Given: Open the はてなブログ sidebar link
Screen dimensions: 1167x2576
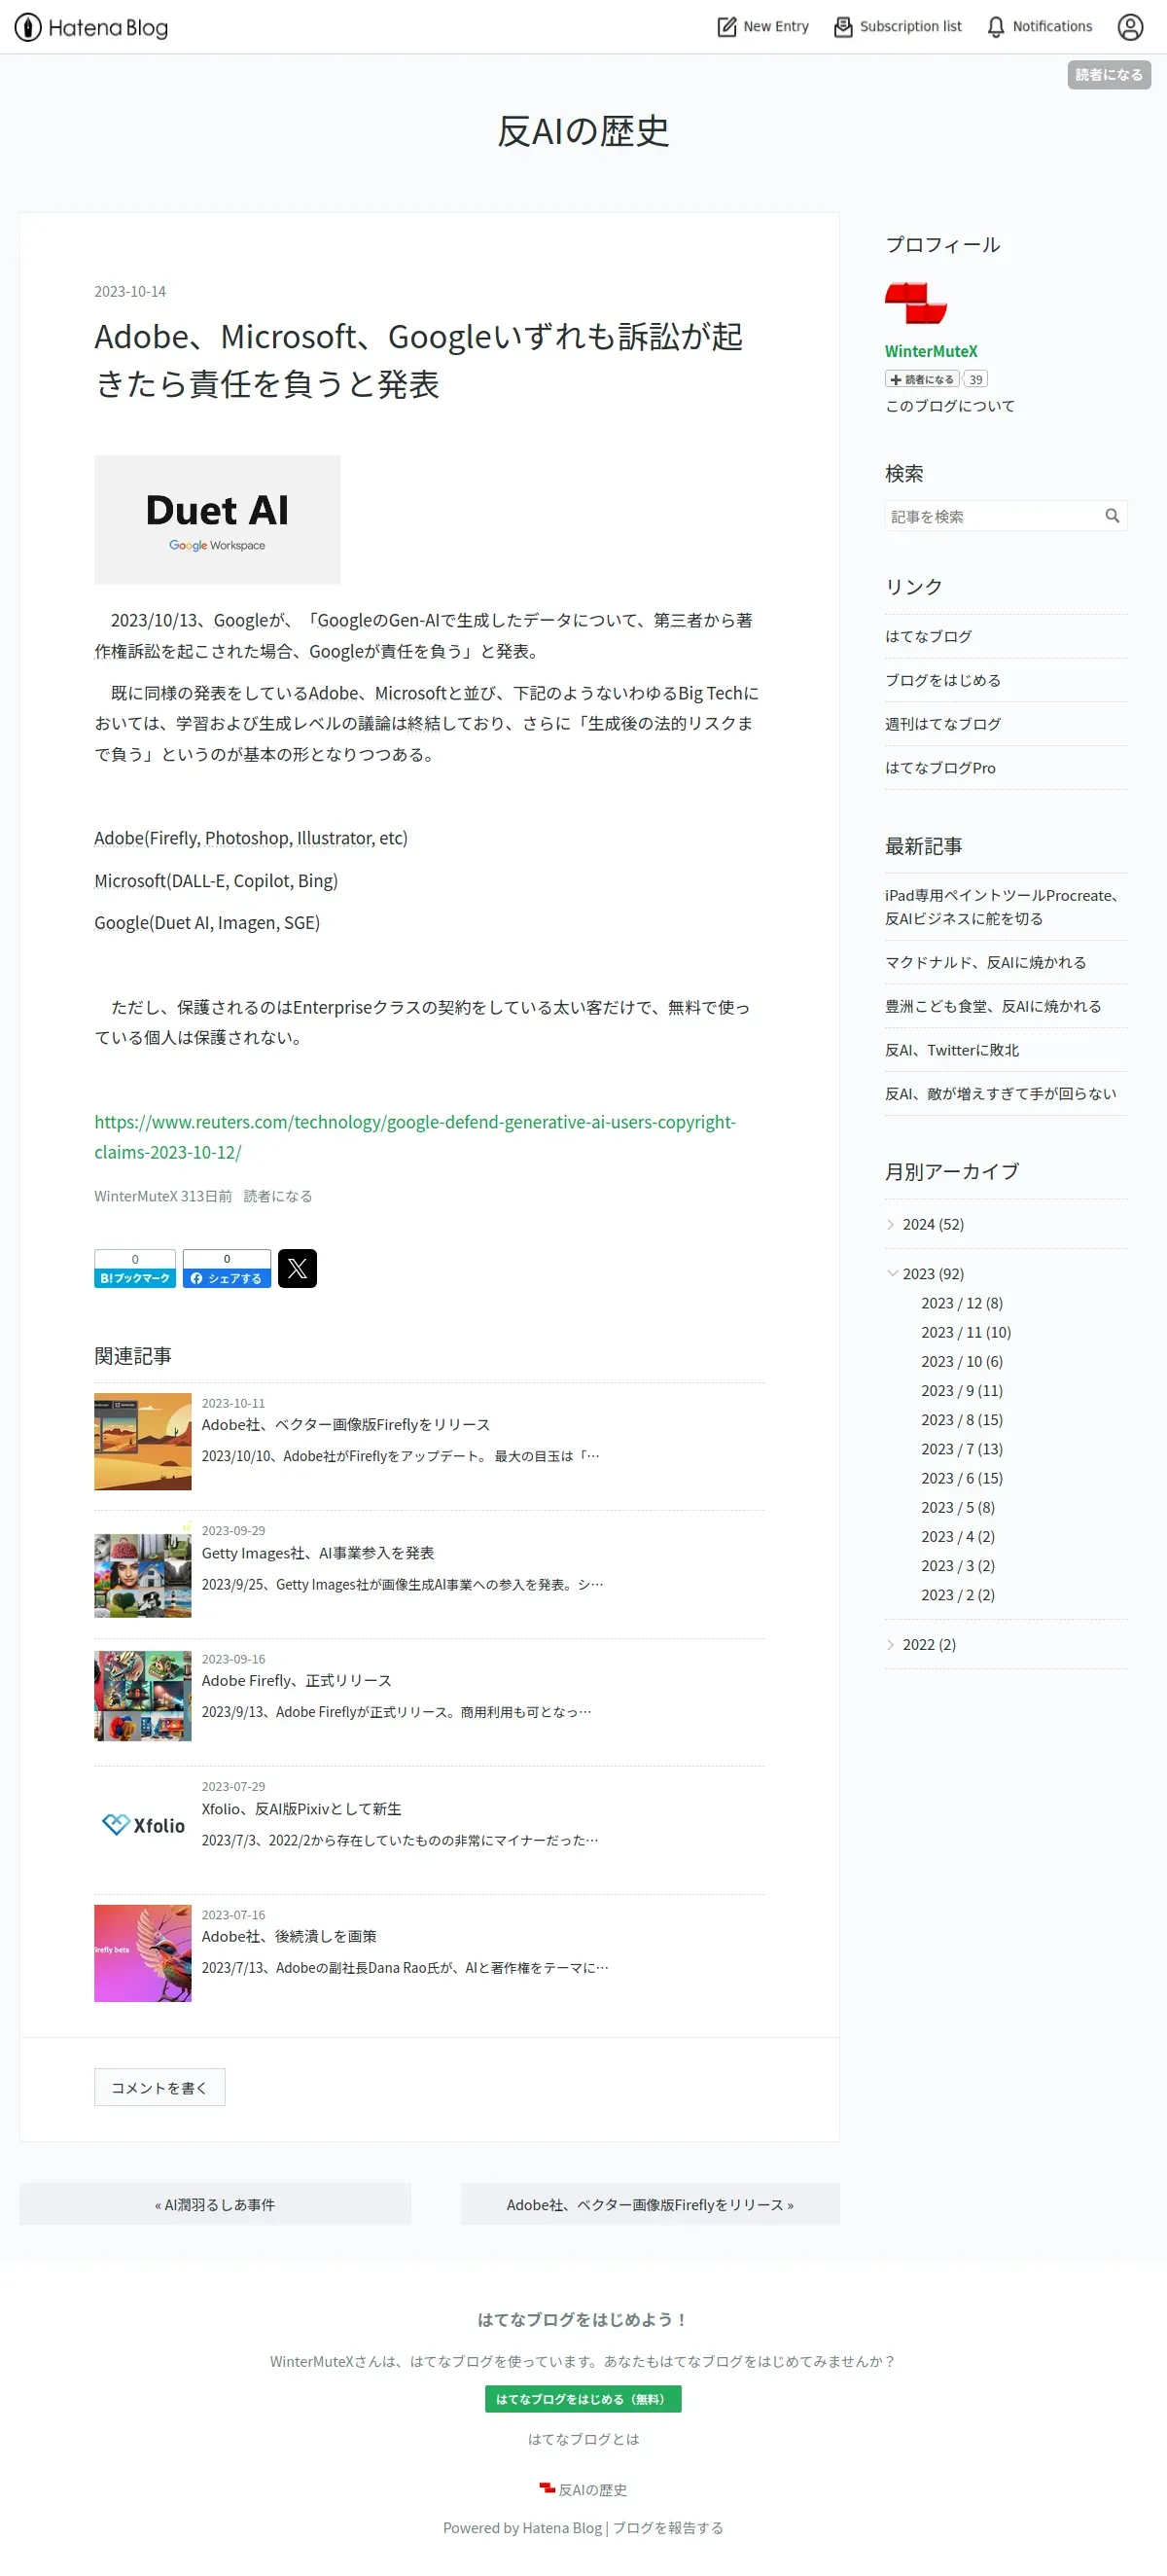Looking at the screenshot, I should pyautogui.click(x=928, y=637).
